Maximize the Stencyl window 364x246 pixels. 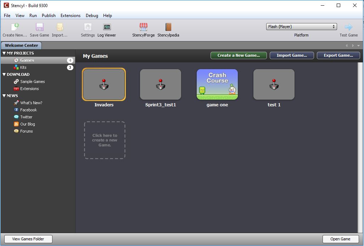point(338,5)
